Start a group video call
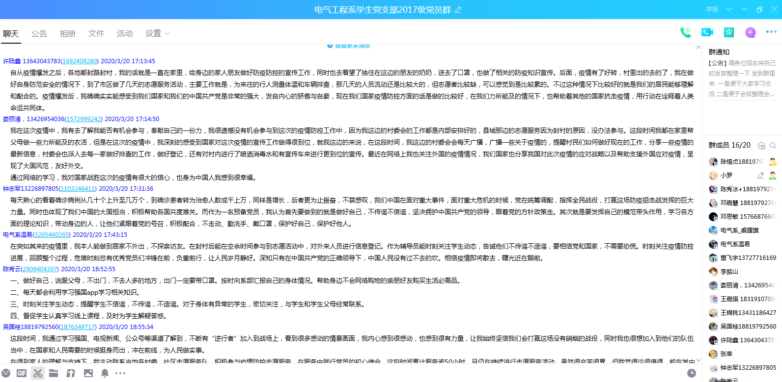Image resolution: width=782 pixels, height=382 pixels. coord(707,32)
